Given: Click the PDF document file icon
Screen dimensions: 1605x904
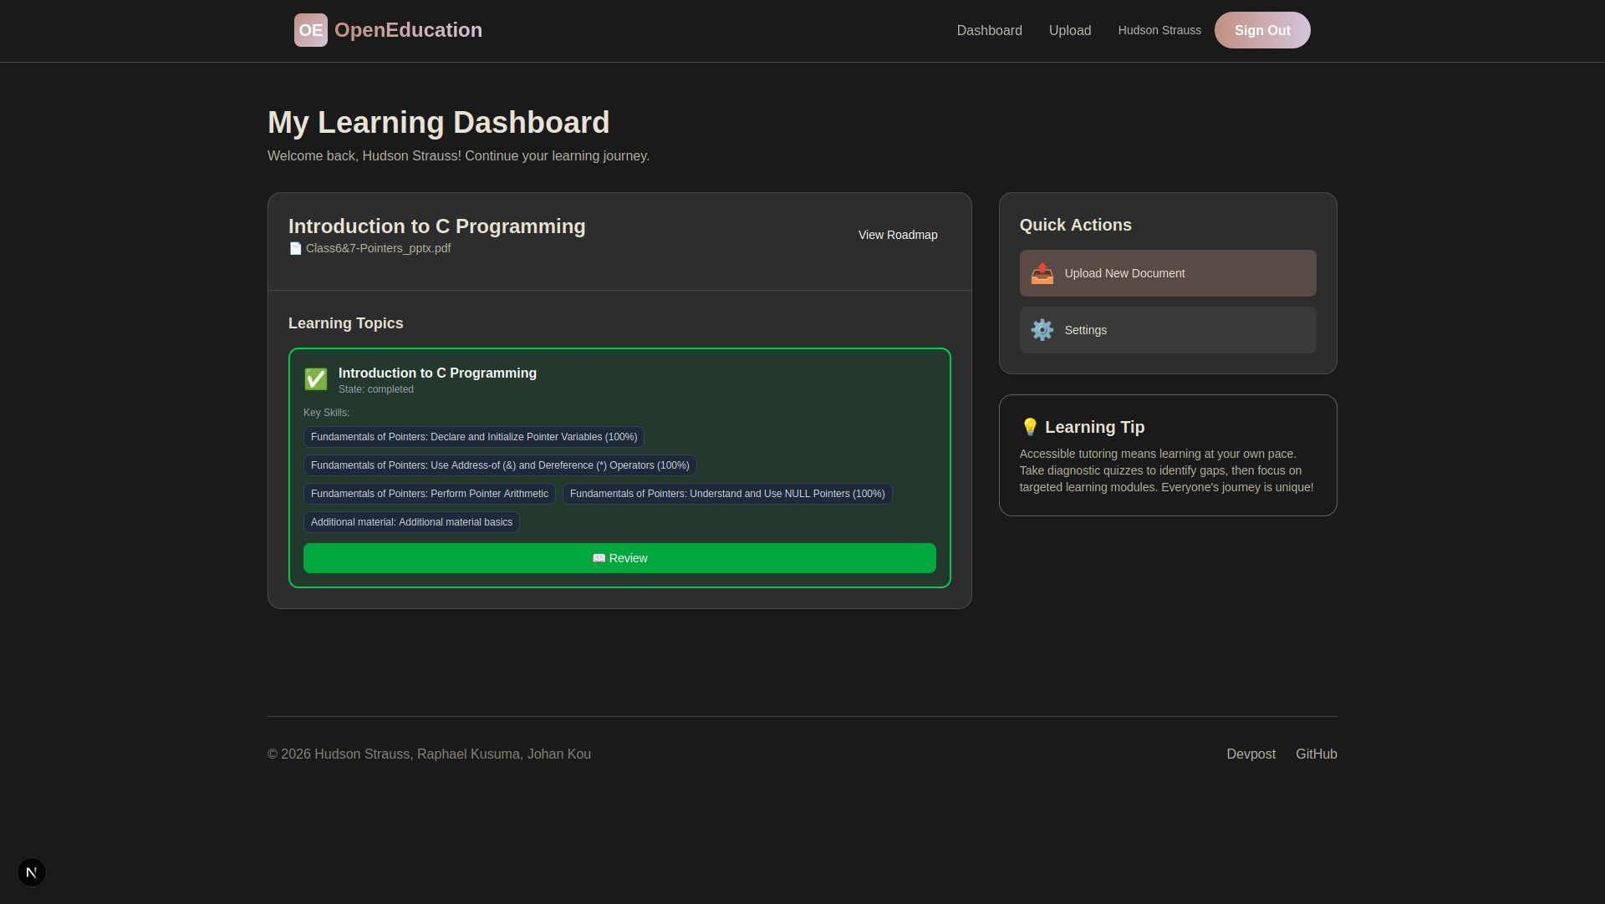Looking at the screenshot, I should (295, 249).
